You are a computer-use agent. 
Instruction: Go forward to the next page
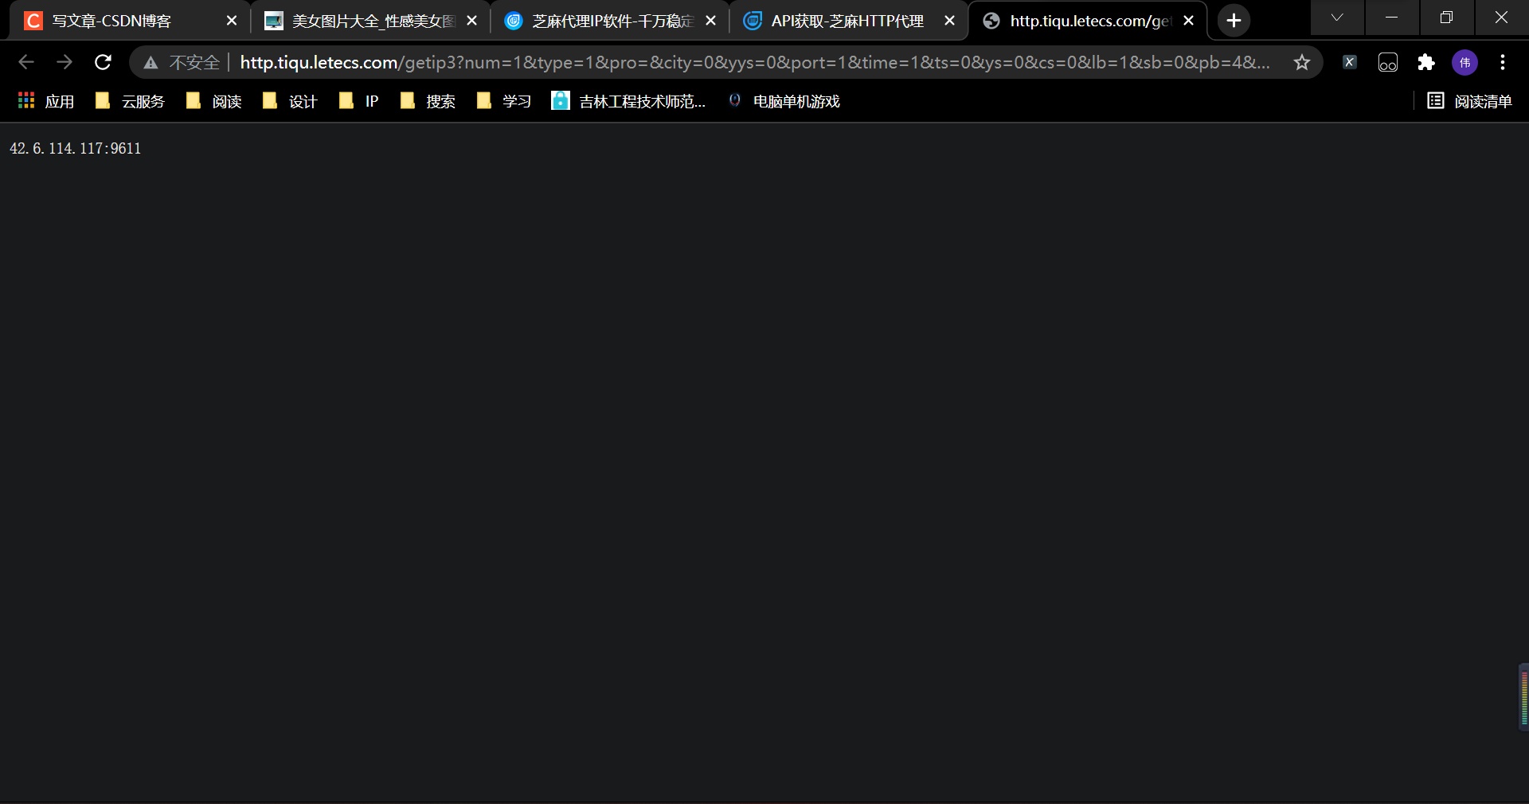point(65,62)
